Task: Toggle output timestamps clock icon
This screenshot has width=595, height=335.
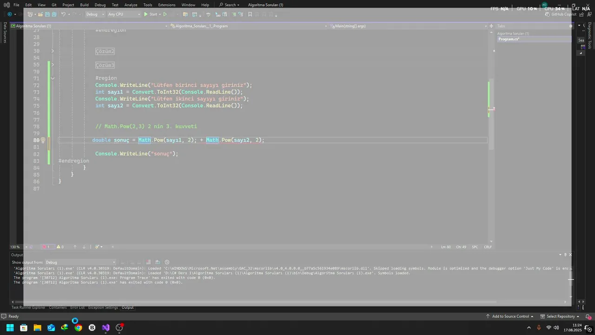Action: coord(167,262)
